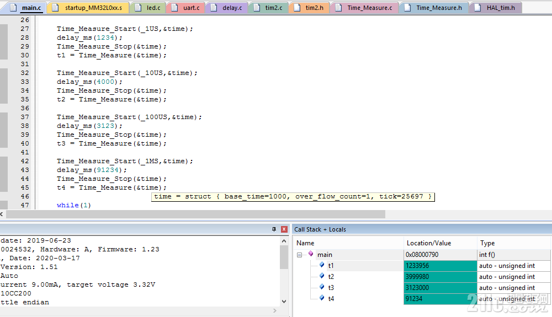Click the output panel scroll right arrow
The image size is (552, 317).
[274, 311]
